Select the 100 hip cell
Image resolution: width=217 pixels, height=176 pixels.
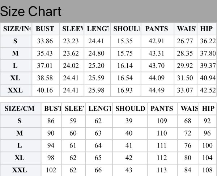208,145
